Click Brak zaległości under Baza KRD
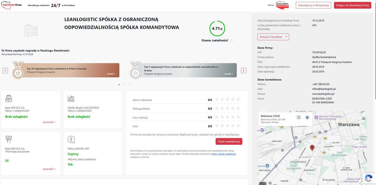This screenshot has width=376, height=185. coord(16,117)
